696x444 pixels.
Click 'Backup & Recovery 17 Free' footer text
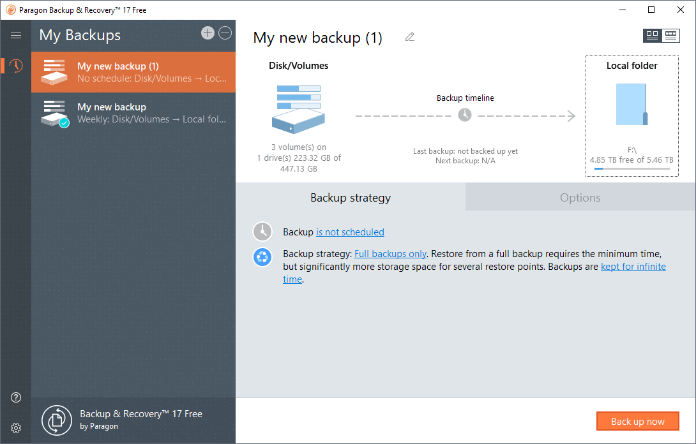141,414
